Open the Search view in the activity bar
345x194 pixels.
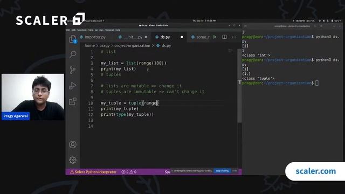point(73,54)
